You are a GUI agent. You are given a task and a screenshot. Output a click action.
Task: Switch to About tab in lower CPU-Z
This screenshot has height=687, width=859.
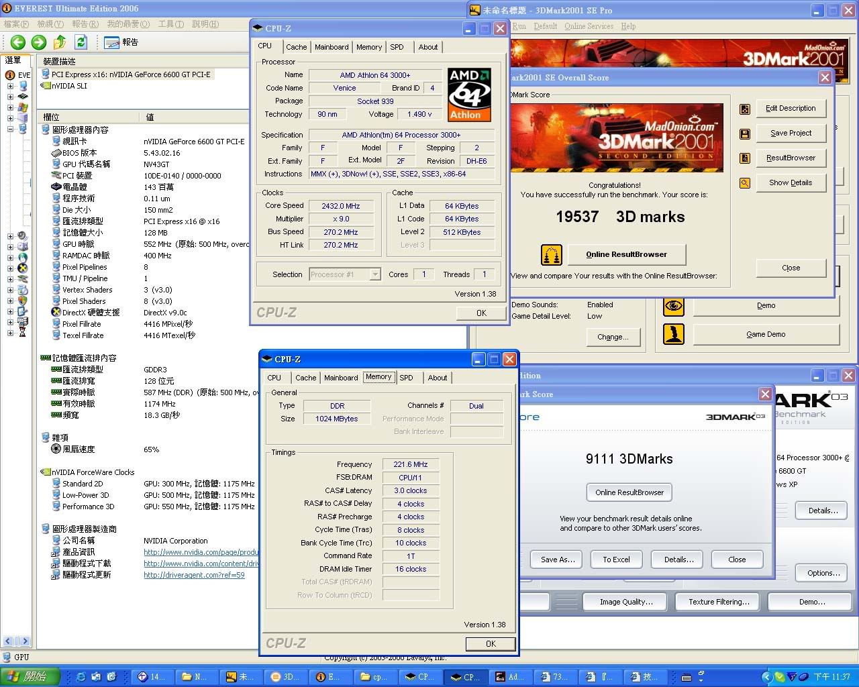(x=438, y=378)
